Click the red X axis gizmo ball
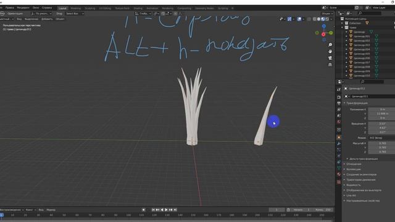395x222 pixels. tap(323, 35)
